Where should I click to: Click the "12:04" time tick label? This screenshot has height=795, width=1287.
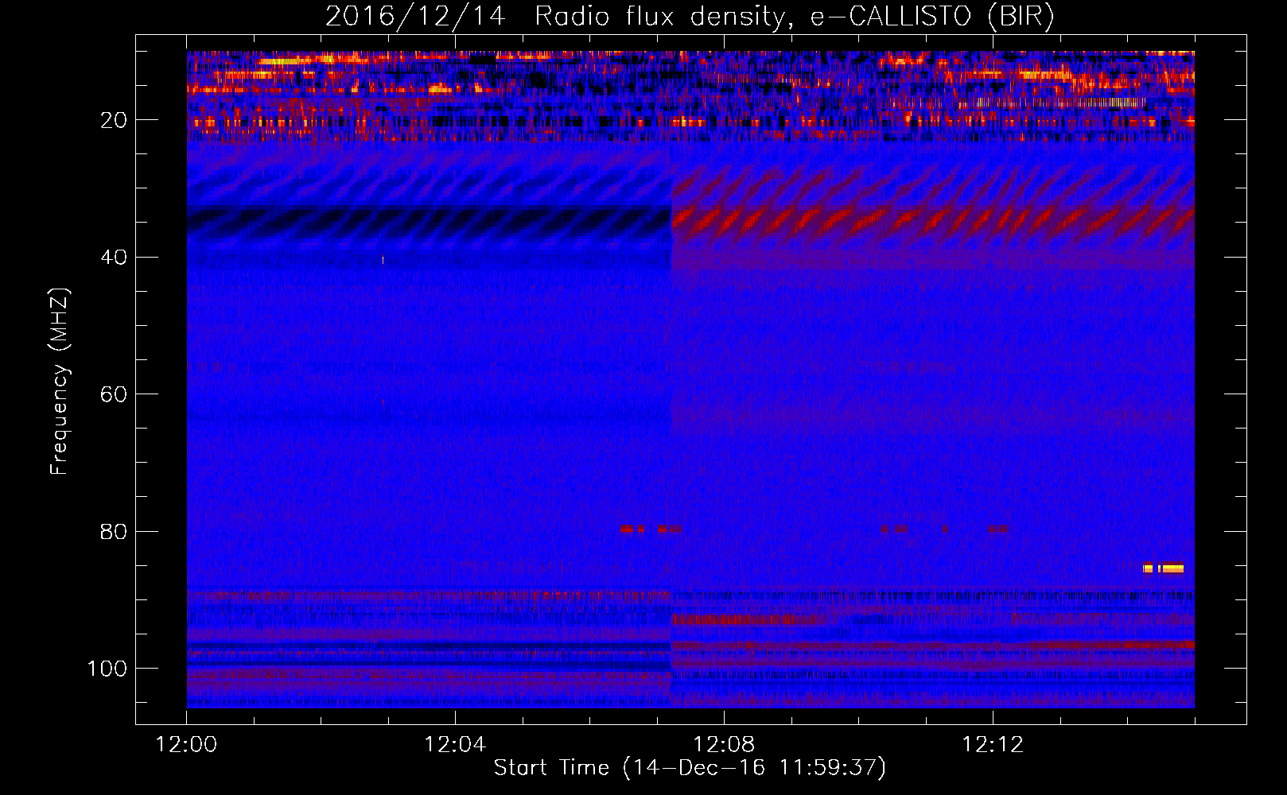tap(455, 745)
